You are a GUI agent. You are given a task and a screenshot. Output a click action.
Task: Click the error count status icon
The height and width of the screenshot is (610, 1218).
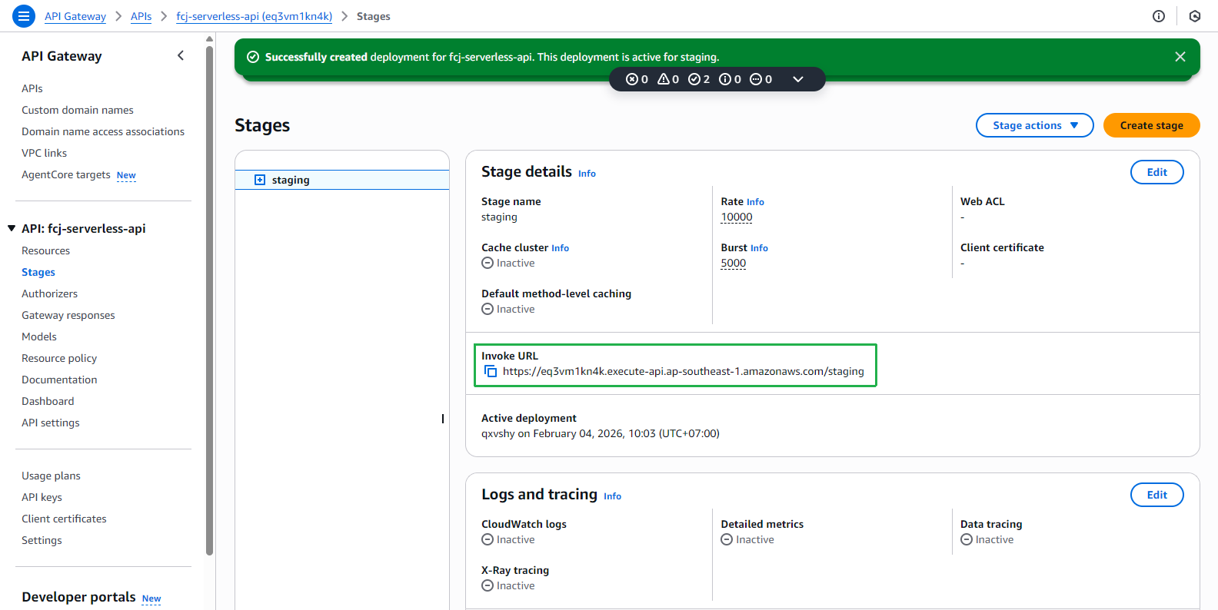[637, 79]
